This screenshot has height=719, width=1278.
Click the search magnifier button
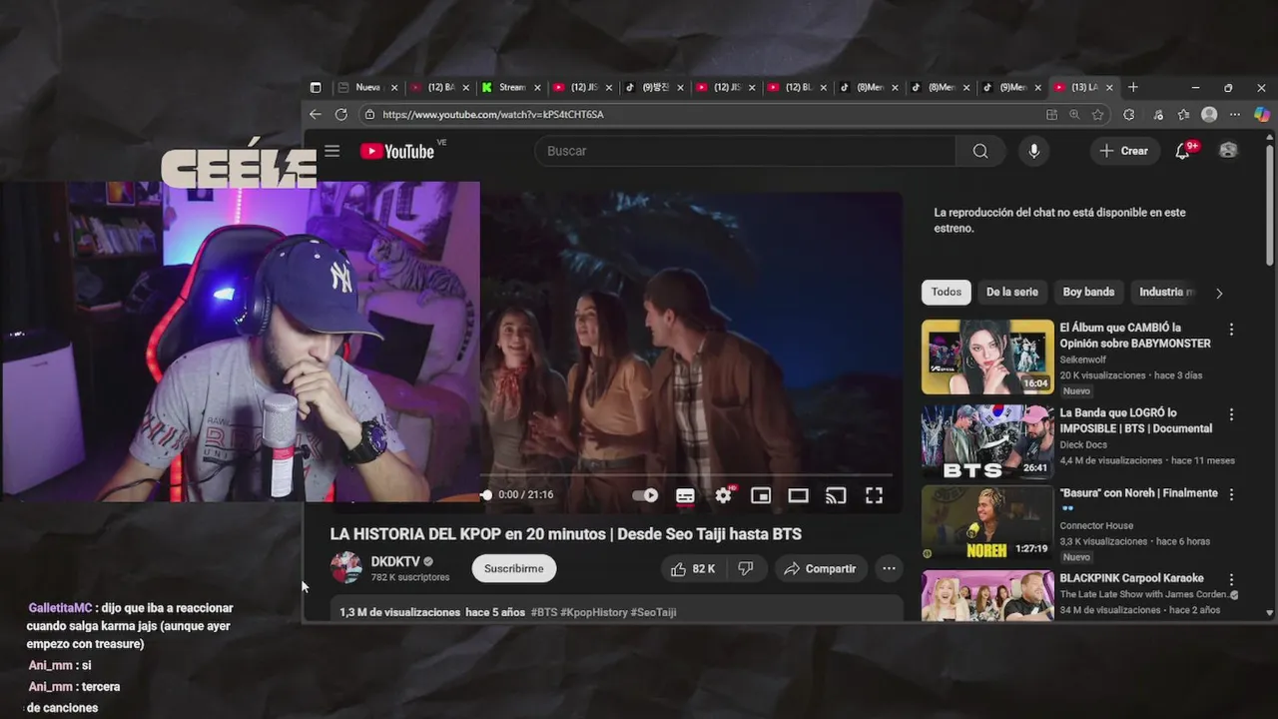click(x=980, y=151)
